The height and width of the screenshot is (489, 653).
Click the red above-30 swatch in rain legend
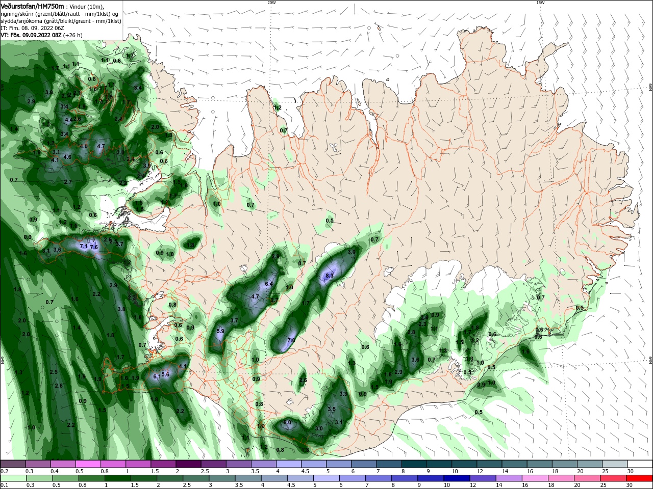click(640, 478)
